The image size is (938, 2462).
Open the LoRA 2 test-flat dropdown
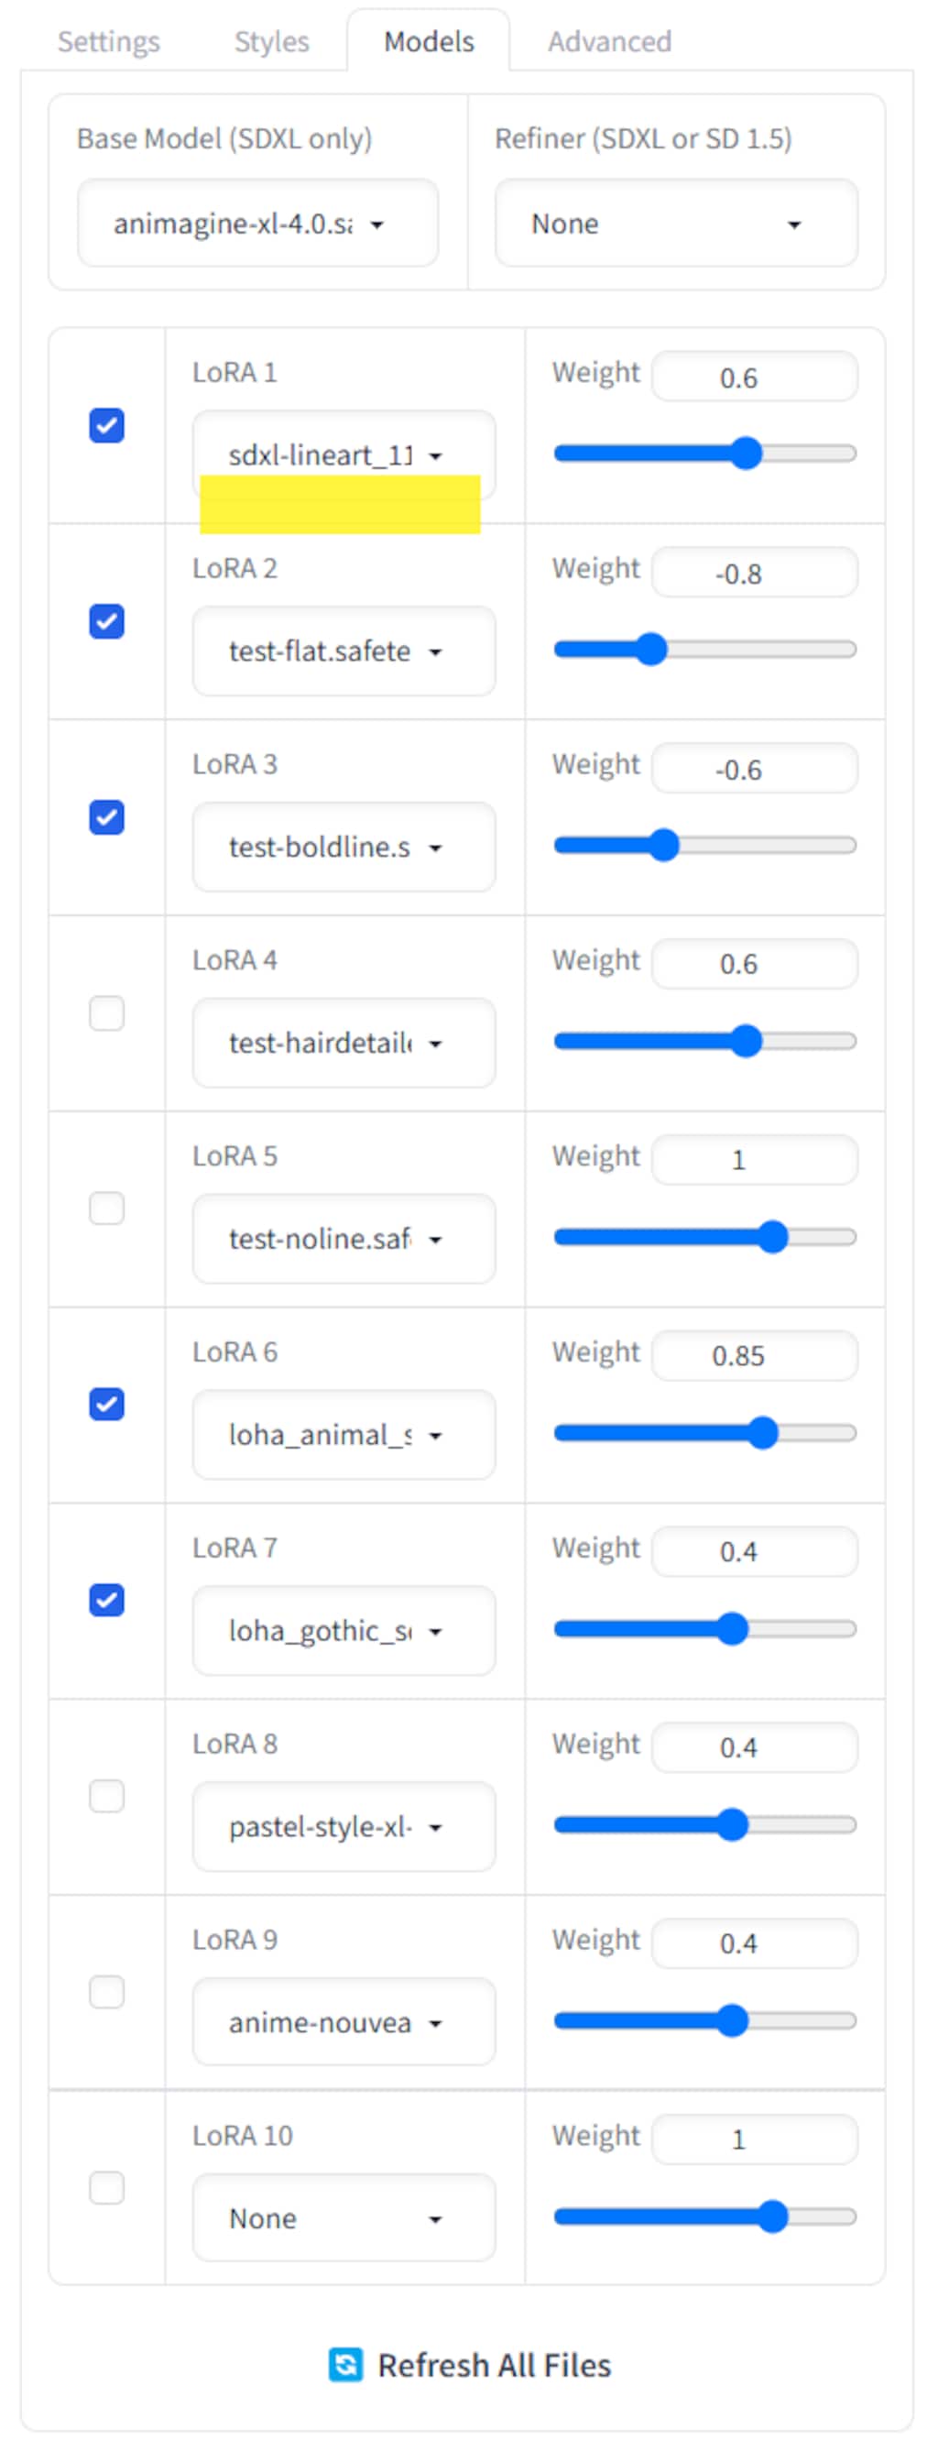343,651
